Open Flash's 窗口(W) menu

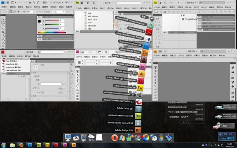[x=28, y=56]
